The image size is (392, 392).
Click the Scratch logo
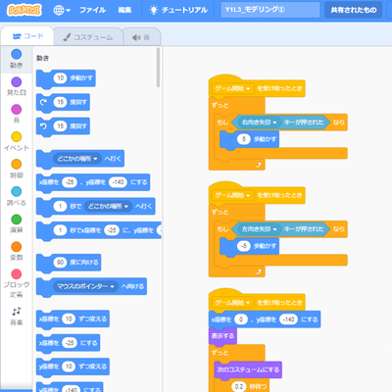coord(24,10)
